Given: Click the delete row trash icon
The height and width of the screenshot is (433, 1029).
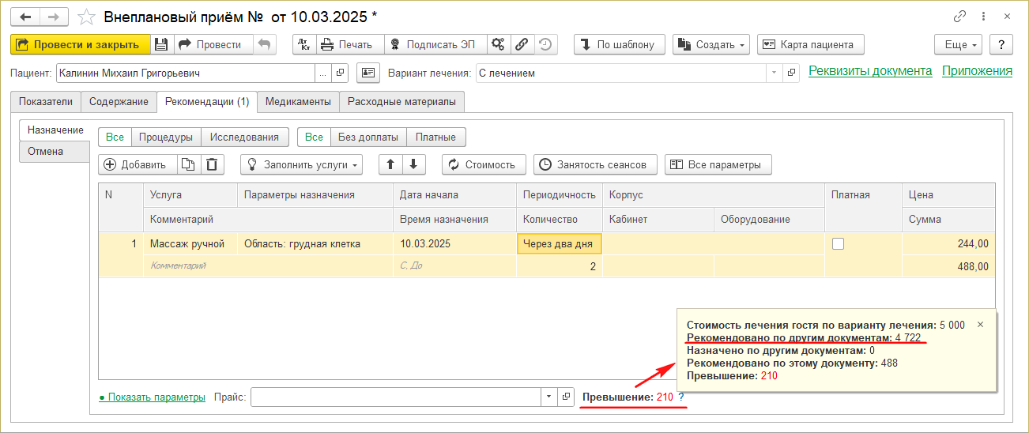Looking at the screenshot, I should tap(212, 164).
